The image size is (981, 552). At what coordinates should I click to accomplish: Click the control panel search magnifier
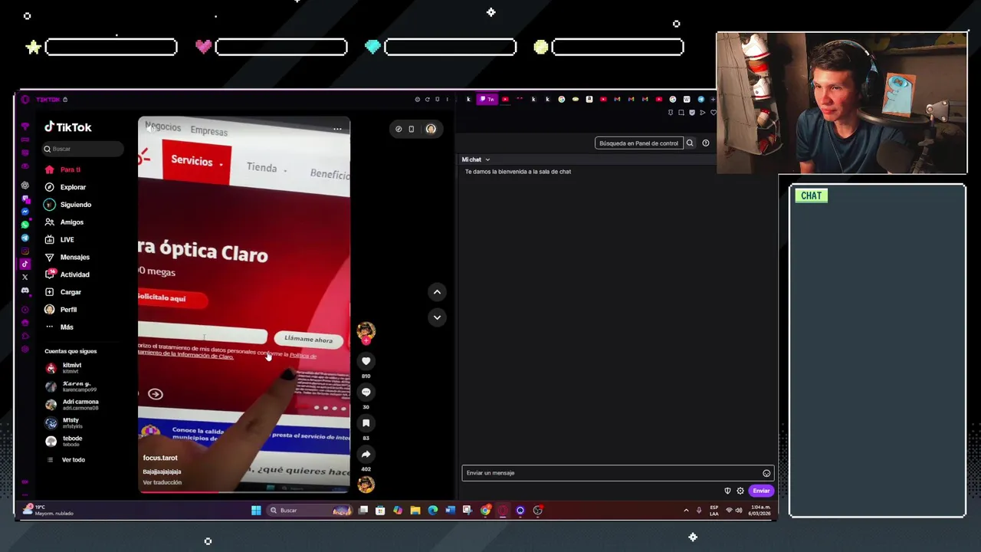point(690,143)
